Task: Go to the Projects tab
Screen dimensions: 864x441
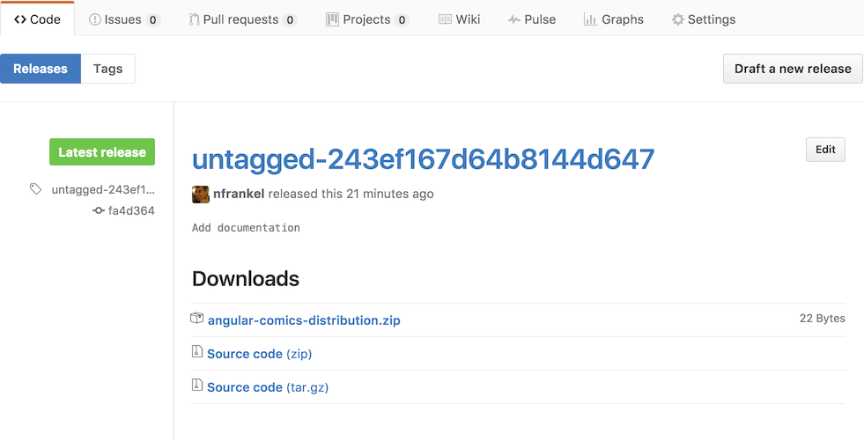Action: tap(367, 20)
